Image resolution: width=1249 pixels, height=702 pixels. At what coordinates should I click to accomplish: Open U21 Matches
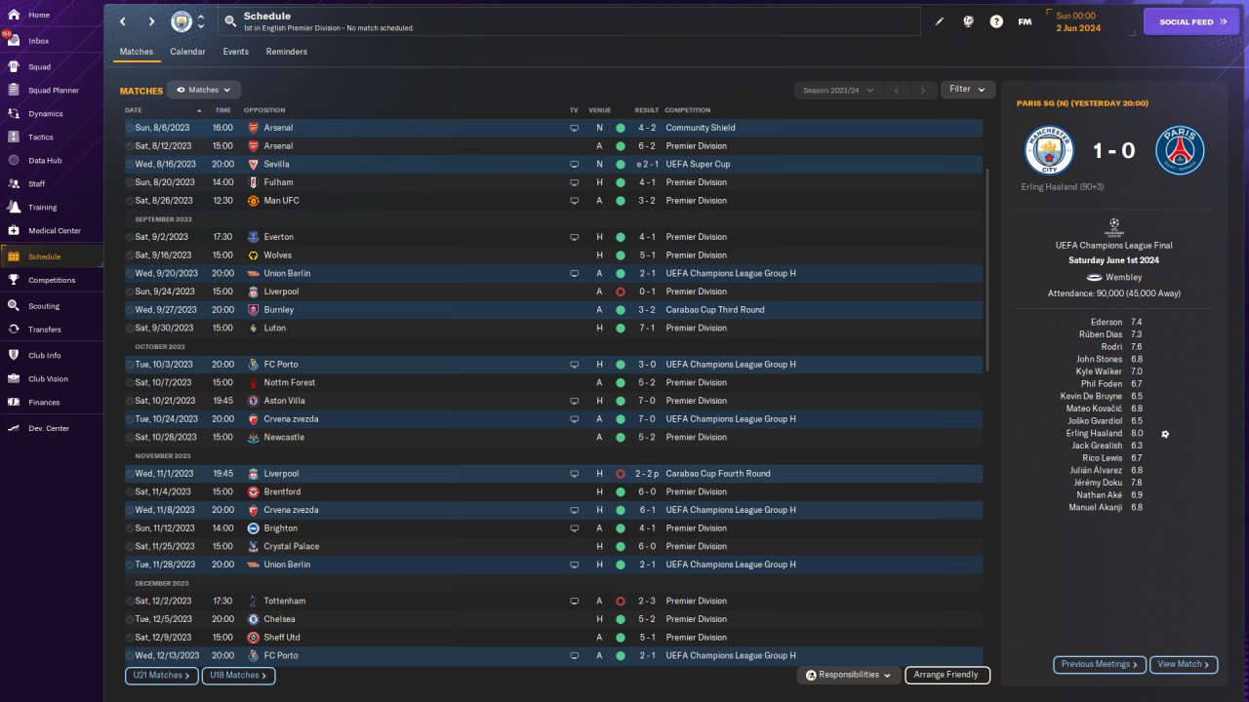coord(162,675)
